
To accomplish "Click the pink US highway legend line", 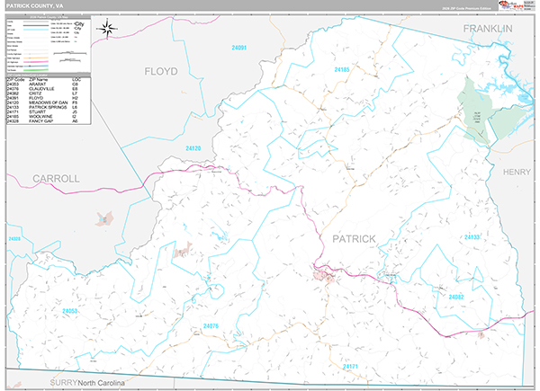I will pos(36,62).
